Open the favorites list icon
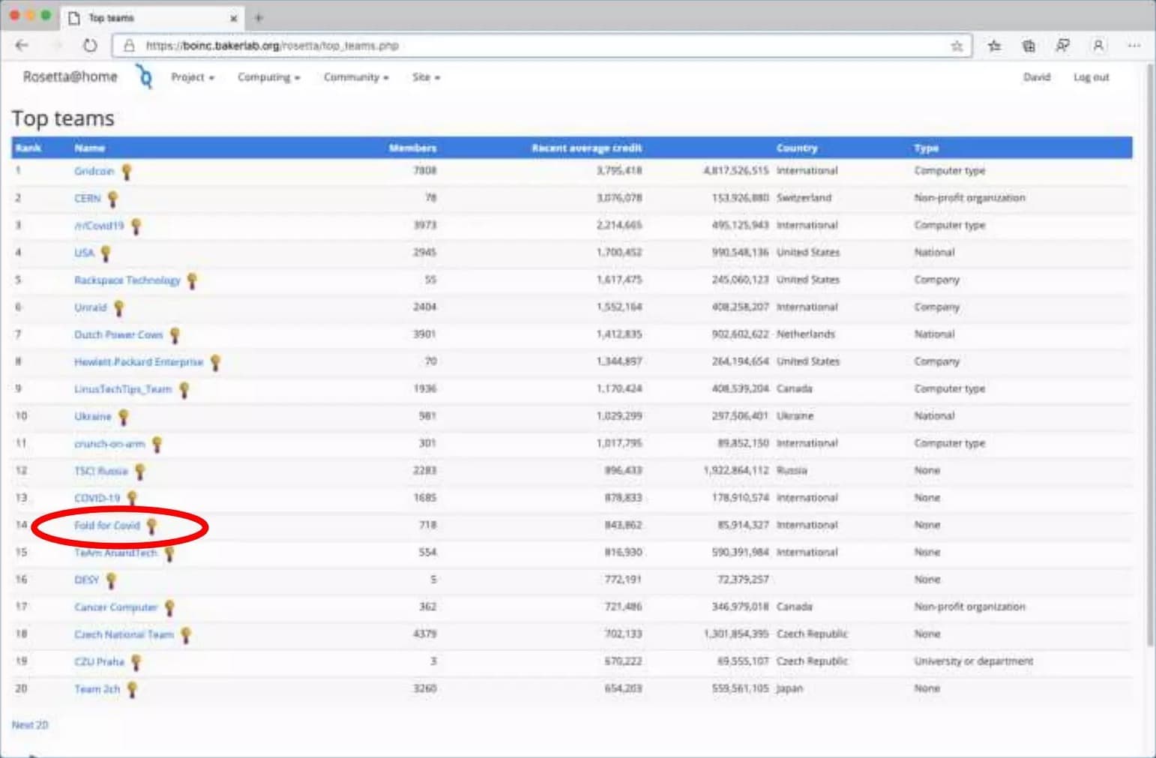This screenshot has width=1156, height=758. [x=994, y=46]
